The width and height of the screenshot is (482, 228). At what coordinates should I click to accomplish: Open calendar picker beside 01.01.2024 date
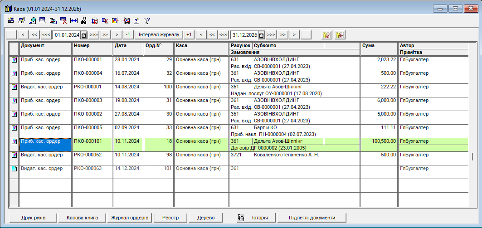coord(83,35)
